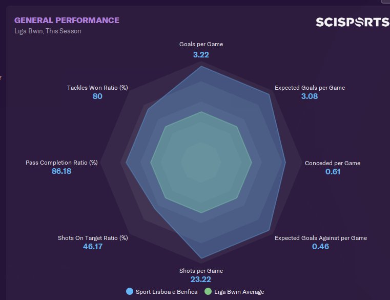This screenshot has width=390, height=300.
Task: Toggle the Liga Bwin Average legend label
Action: pyautogui.click(x=239, y=292)
